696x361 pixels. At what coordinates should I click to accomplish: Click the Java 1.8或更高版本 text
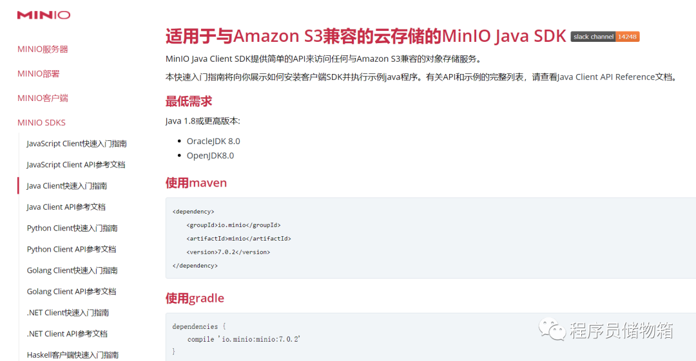click(x=202, y=121)
